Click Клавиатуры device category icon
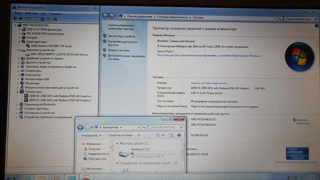Viewport: 320px width, 180px height. 22,71
